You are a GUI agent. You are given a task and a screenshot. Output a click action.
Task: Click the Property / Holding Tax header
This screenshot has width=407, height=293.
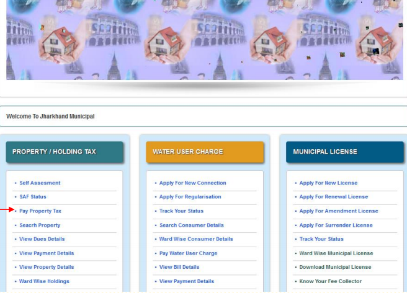(65, 152)
